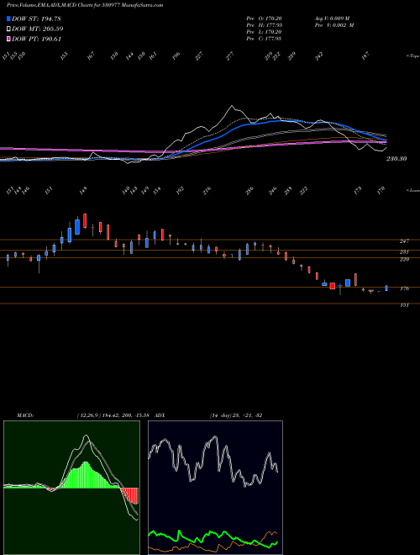Click the 227 top value label

199,56
